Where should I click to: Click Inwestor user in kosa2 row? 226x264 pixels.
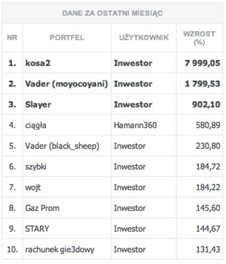133,63
